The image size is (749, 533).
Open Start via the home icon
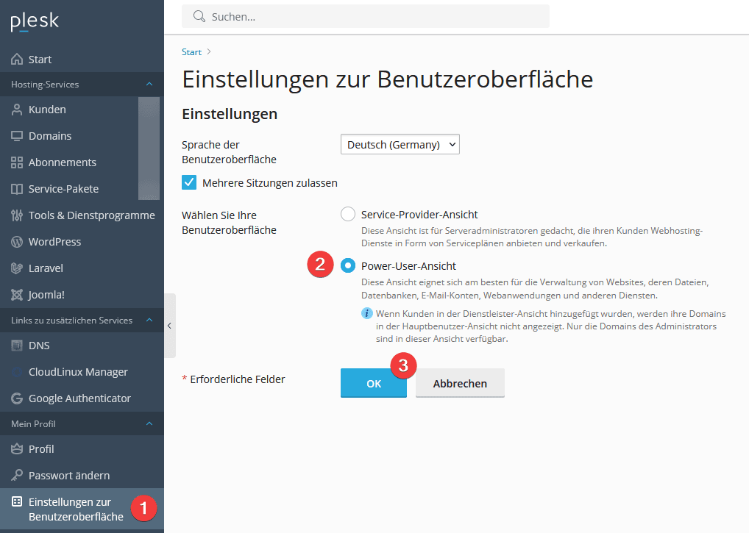tap(17, 60)
